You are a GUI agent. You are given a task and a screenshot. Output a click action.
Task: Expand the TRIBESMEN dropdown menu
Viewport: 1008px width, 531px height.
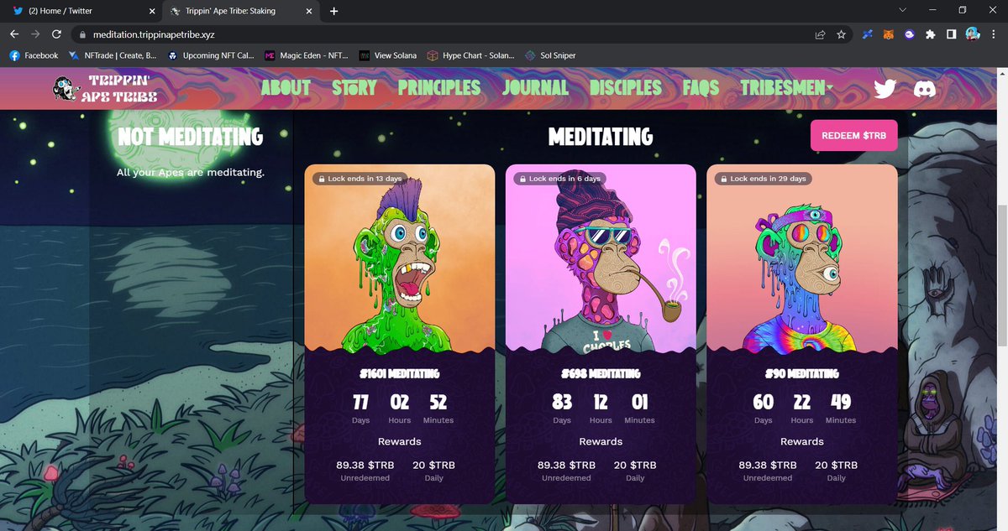[x=787, y=88]
